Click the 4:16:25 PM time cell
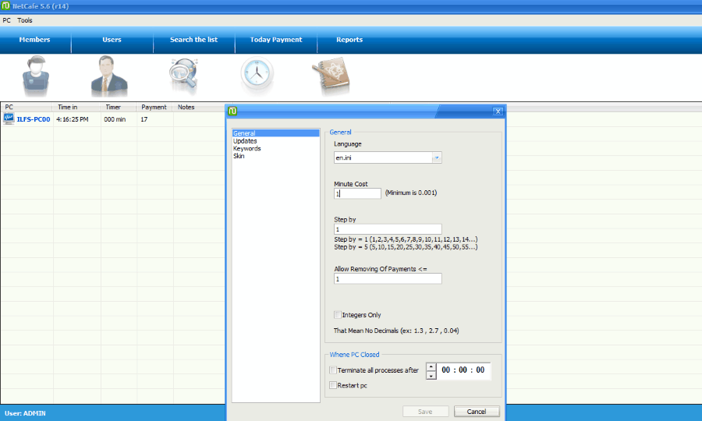This screenshot has width=702, height=421. [73, 119]
